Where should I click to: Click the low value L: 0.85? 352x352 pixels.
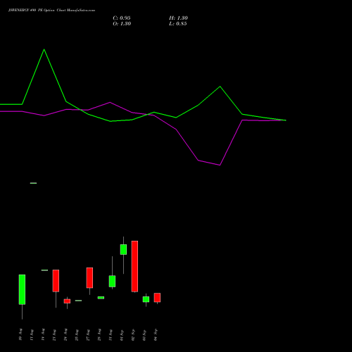(178, 24)
